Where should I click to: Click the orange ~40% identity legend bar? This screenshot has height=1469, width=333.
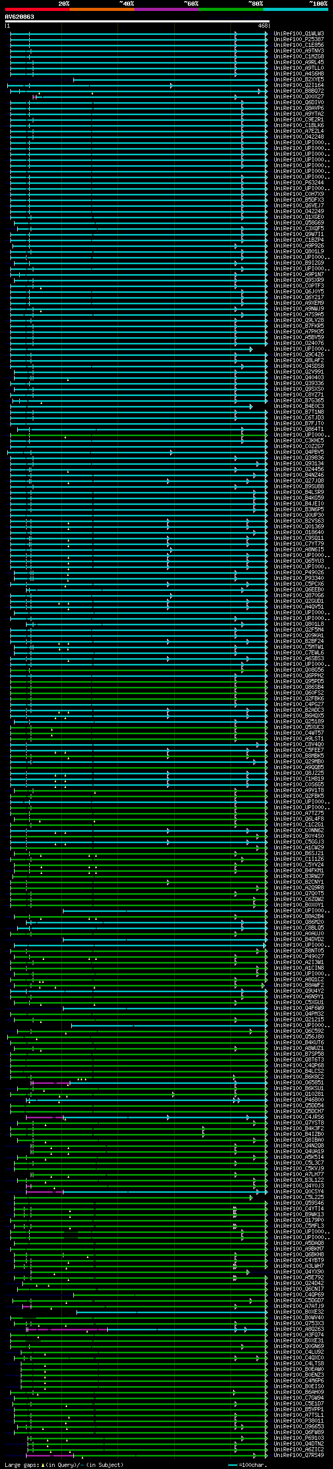click(x=103, y=9)
